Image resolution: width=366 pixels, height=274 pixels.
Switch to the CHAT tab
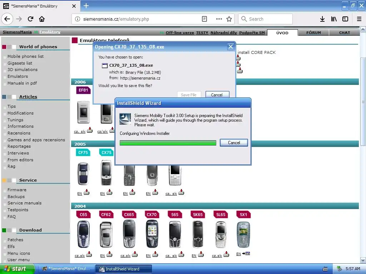pos(344,32)
